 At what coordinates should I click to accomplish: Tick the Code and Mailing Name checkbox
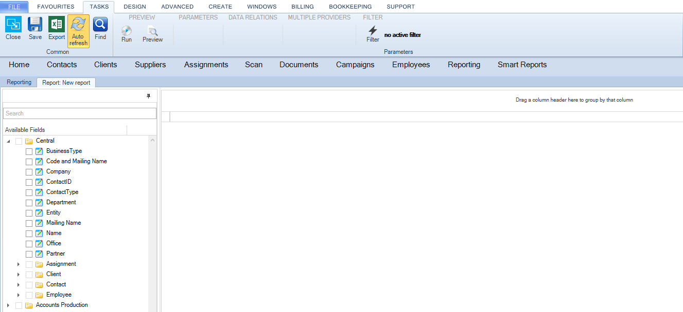29,162
